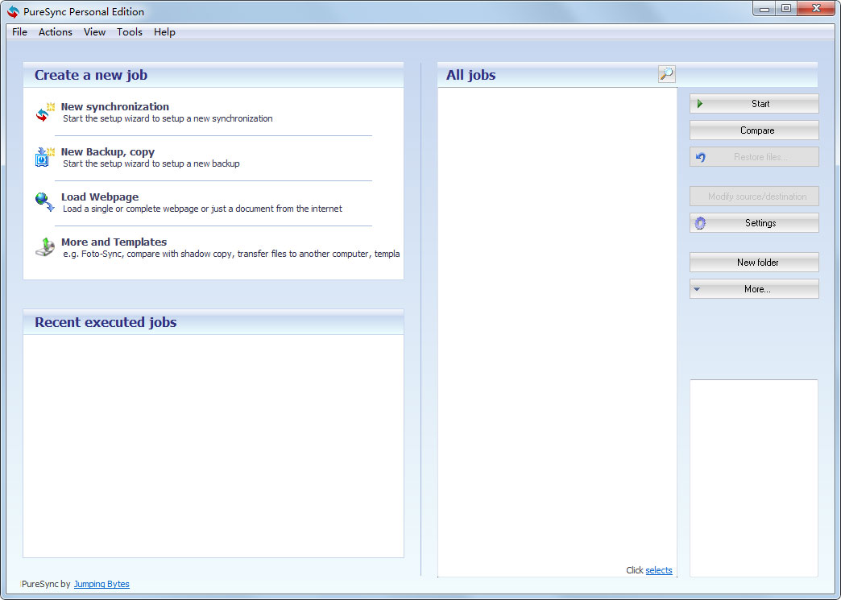Follow the Jumping Bytes link
The width and height of the screenshot is (841, 600).
click(x=101, y=584)
